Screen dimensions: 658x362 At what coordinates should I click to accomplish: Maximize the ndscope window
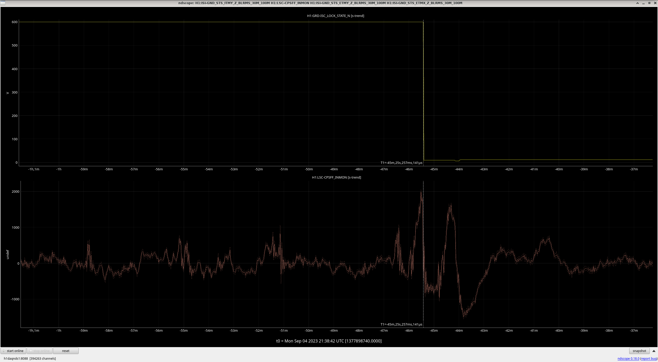tap(649, 3)
